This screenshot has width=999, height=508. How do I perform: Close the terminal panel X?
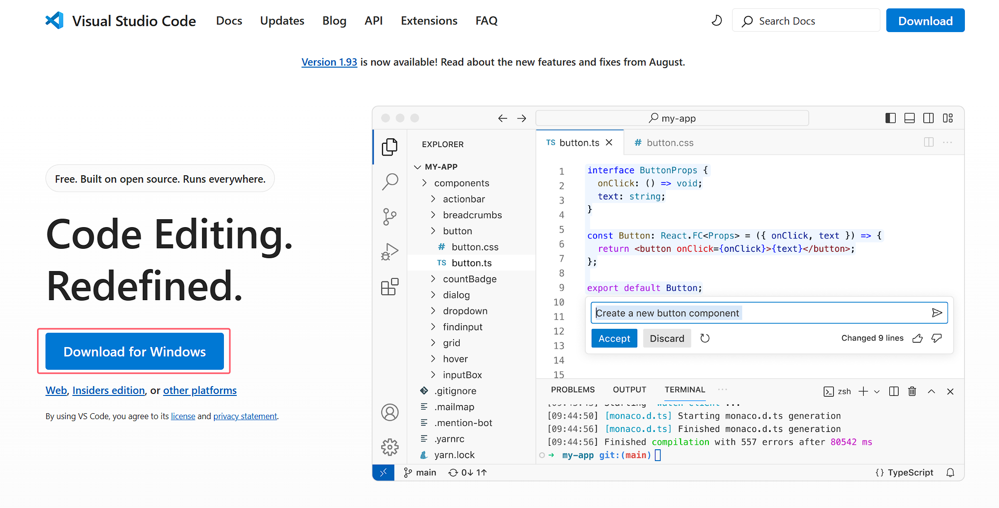pyautogui.click(x=950, y=391)
